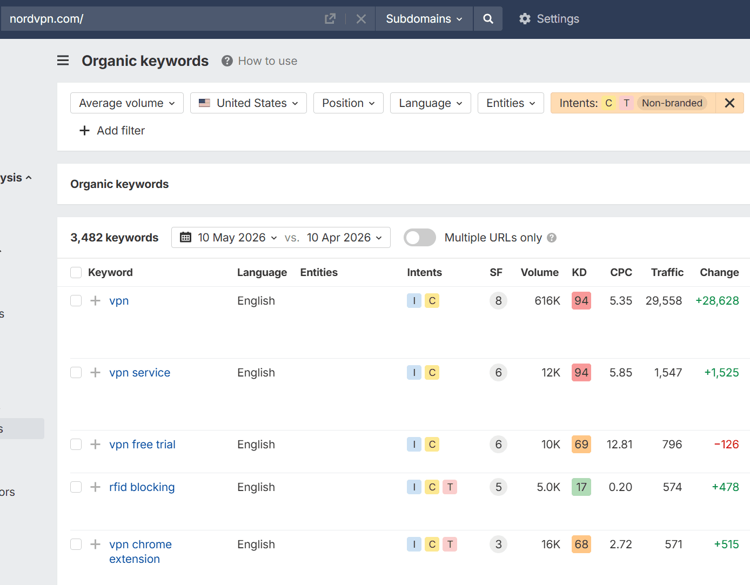Open the vpn service keyword link

(x=140, y=373)
